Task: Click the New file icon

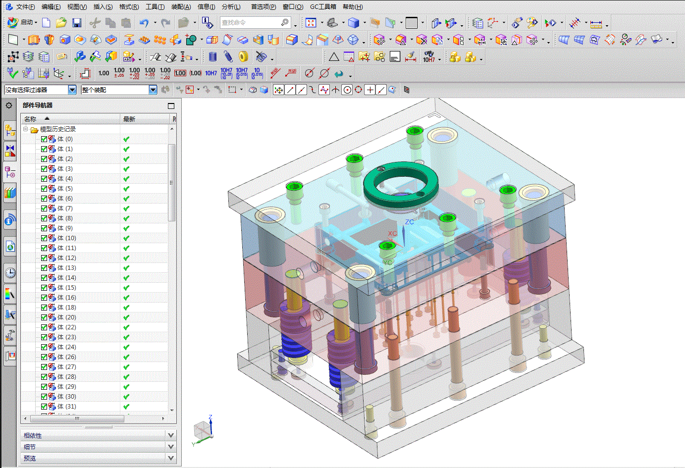Action: click(46, 22)
